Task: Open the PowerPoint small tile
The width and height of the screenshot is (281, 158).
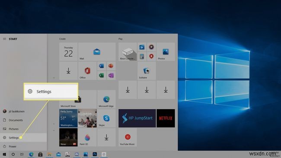Action: pos(111,66)
